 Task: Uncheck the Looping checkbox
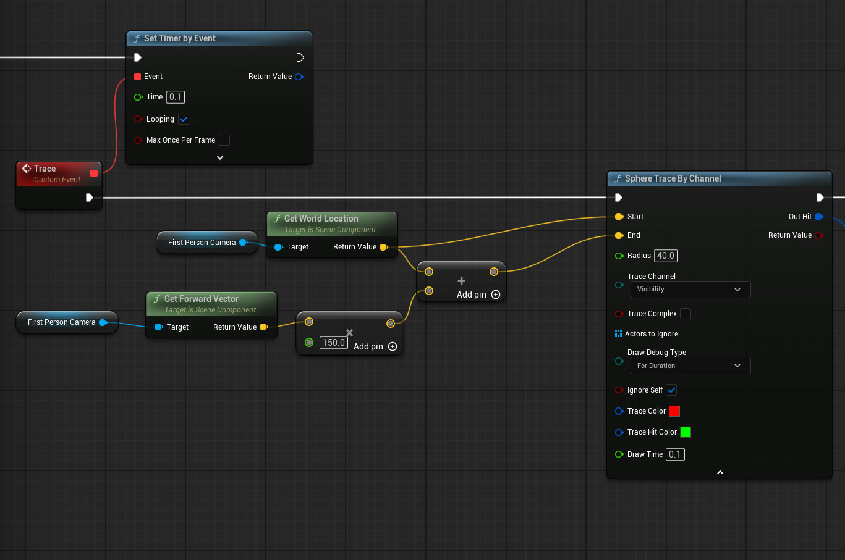(184, 119)
